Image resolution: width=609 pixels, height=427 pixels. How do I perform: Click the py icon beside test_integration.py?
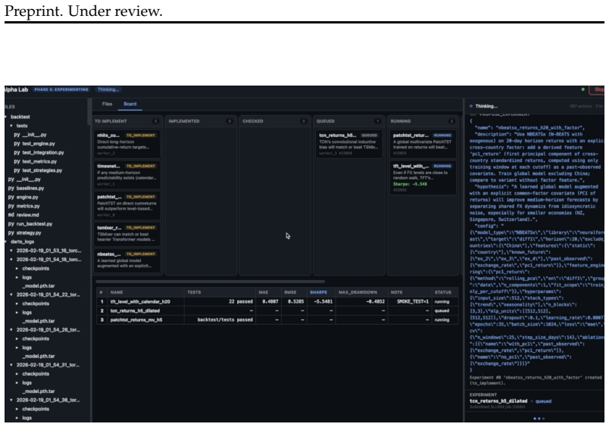tap(17, 153)
